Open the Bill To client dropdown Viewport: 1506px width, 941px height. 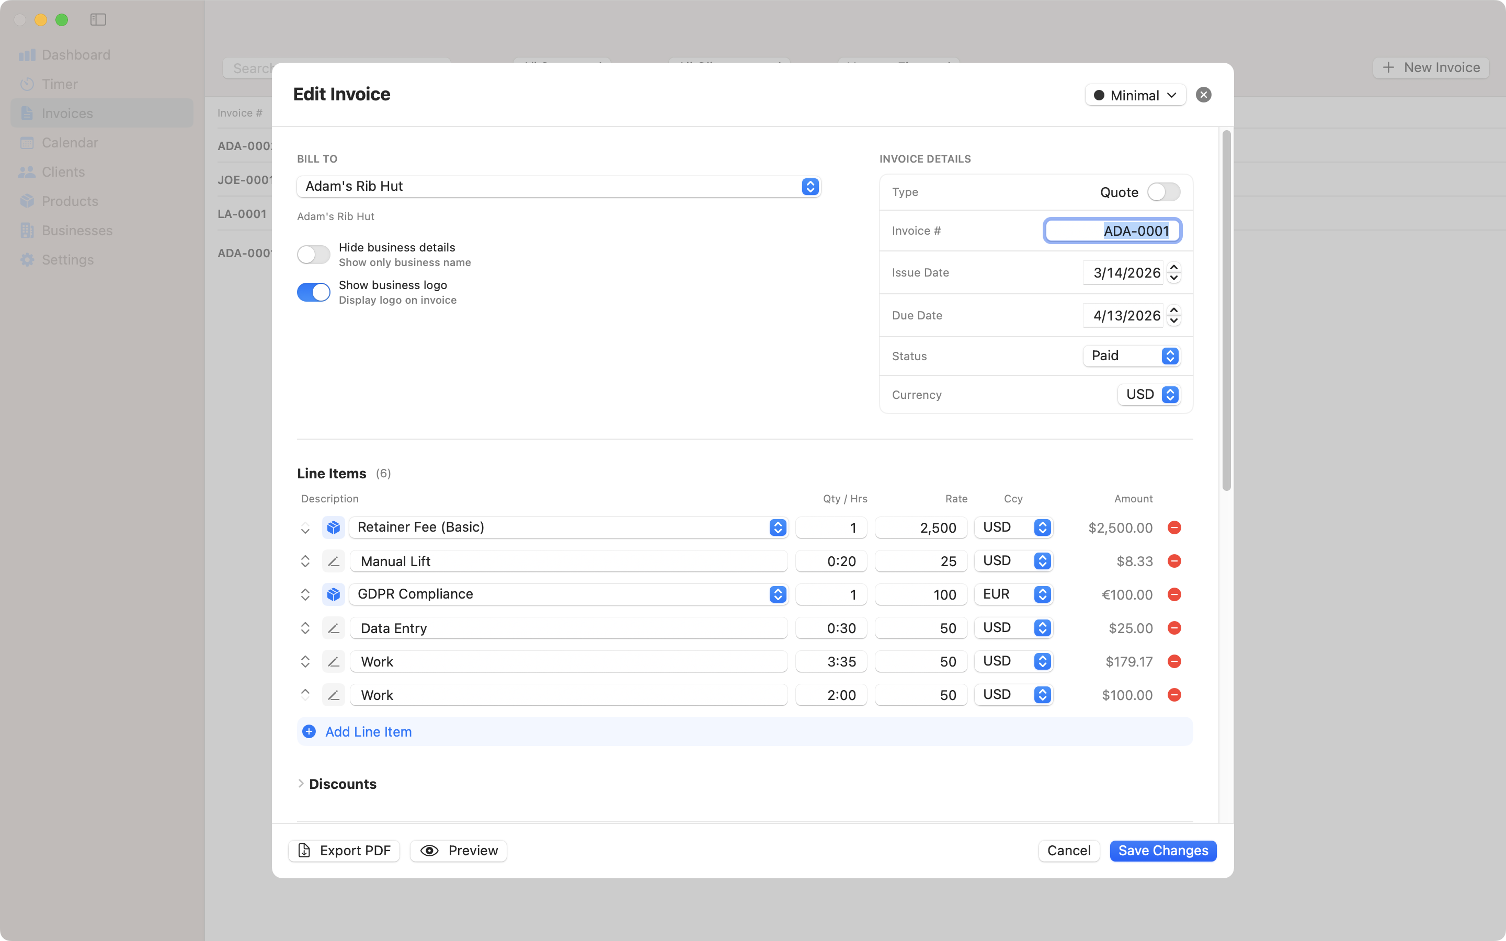point(559,186)
